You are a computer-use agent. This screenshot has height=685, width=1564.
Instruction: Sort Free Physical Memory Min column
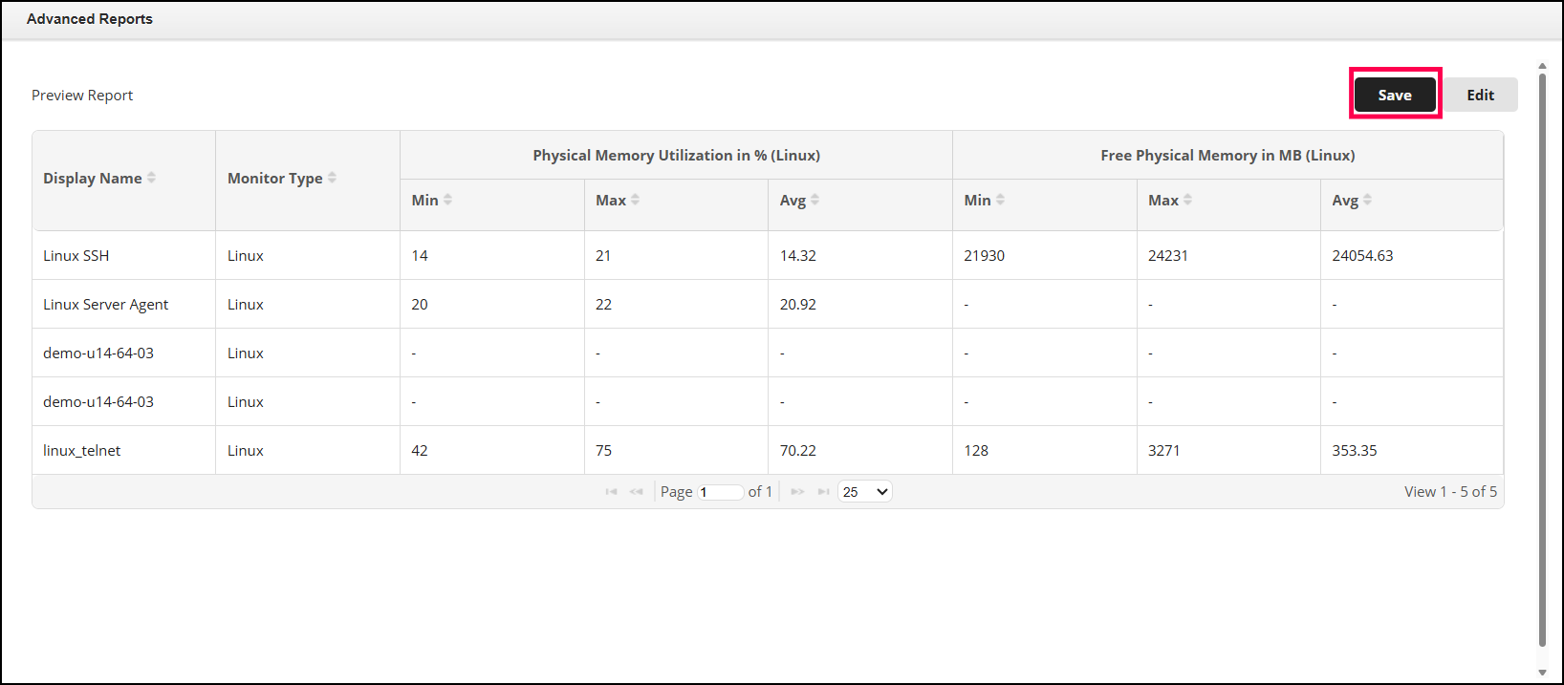[1000, 200]
